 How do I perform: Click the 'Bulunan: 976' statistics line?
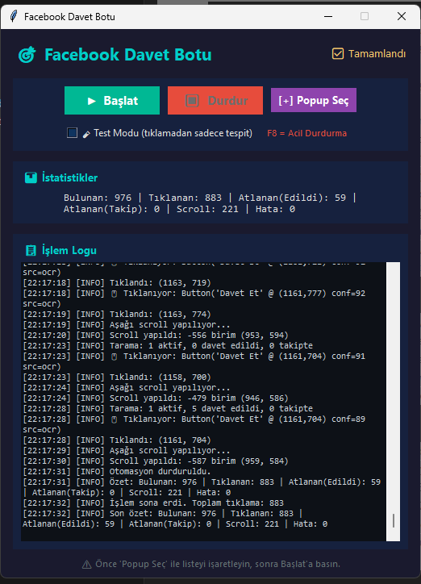[x=210, y=198]
